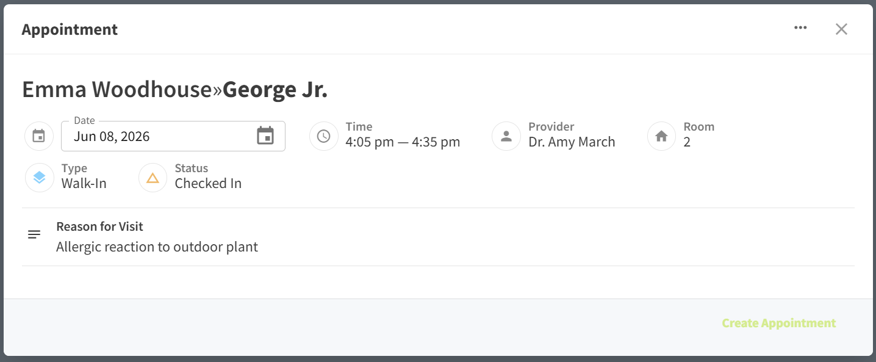Click the house icon beside Room
The image size is (876, 362).
tap(661, 136)
